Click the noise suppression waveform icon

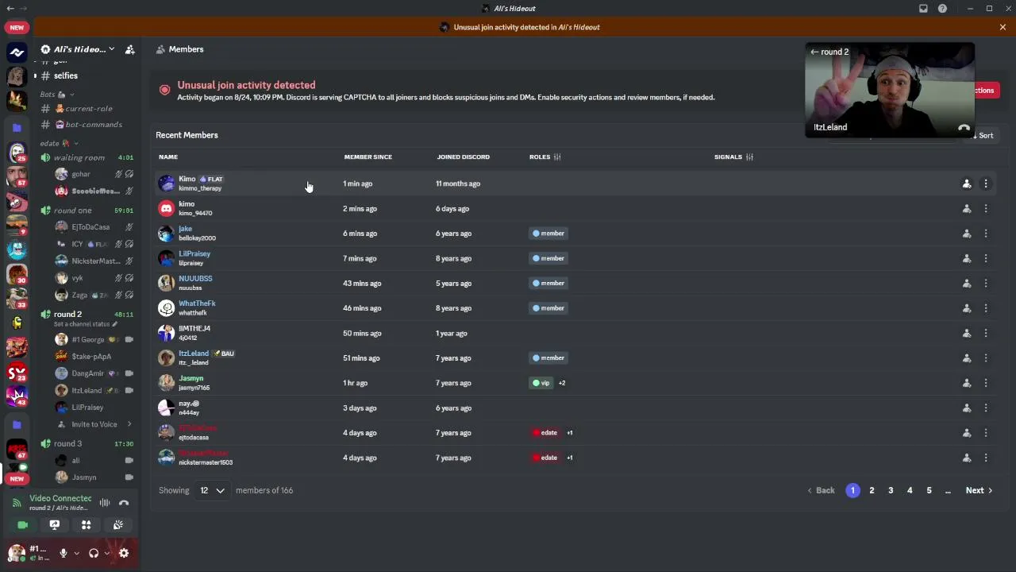point(104,503)
